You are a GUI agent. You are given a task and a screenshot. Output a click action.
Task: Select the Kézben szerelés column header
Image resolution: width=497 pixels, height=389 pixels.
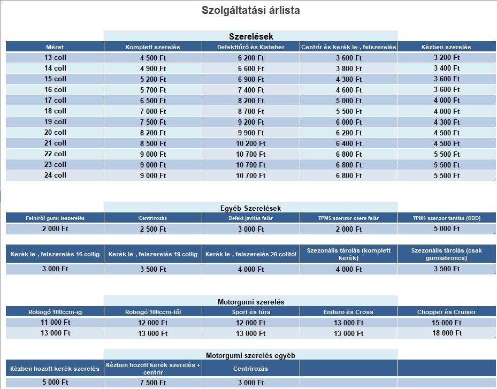tap(447, 47)
